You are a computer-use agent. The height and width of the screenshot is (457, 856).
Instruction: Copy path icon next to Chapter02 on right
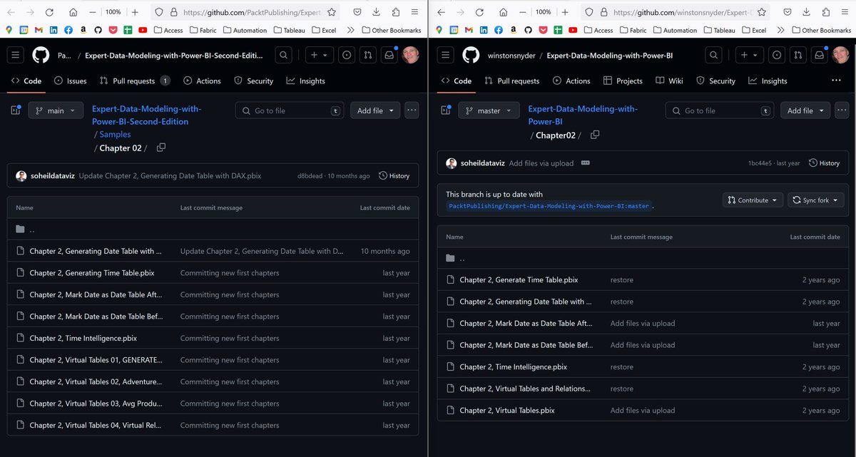[595, 135]
